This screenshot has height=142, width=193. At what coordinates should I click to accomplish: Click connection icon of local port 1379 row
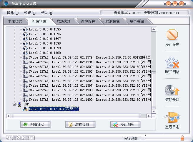pos(25,57)
